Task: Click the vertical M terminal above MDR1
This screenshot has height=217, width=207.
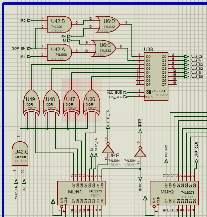Action: [x=92, y=155]
